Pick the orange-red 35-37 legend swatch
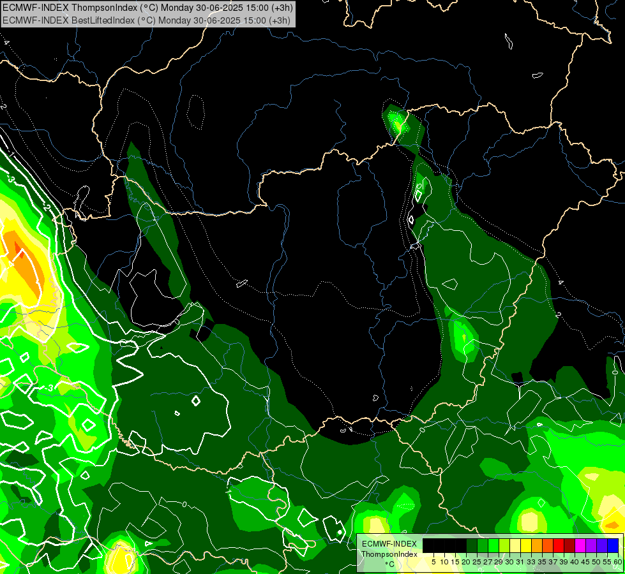 coord(548,546)
